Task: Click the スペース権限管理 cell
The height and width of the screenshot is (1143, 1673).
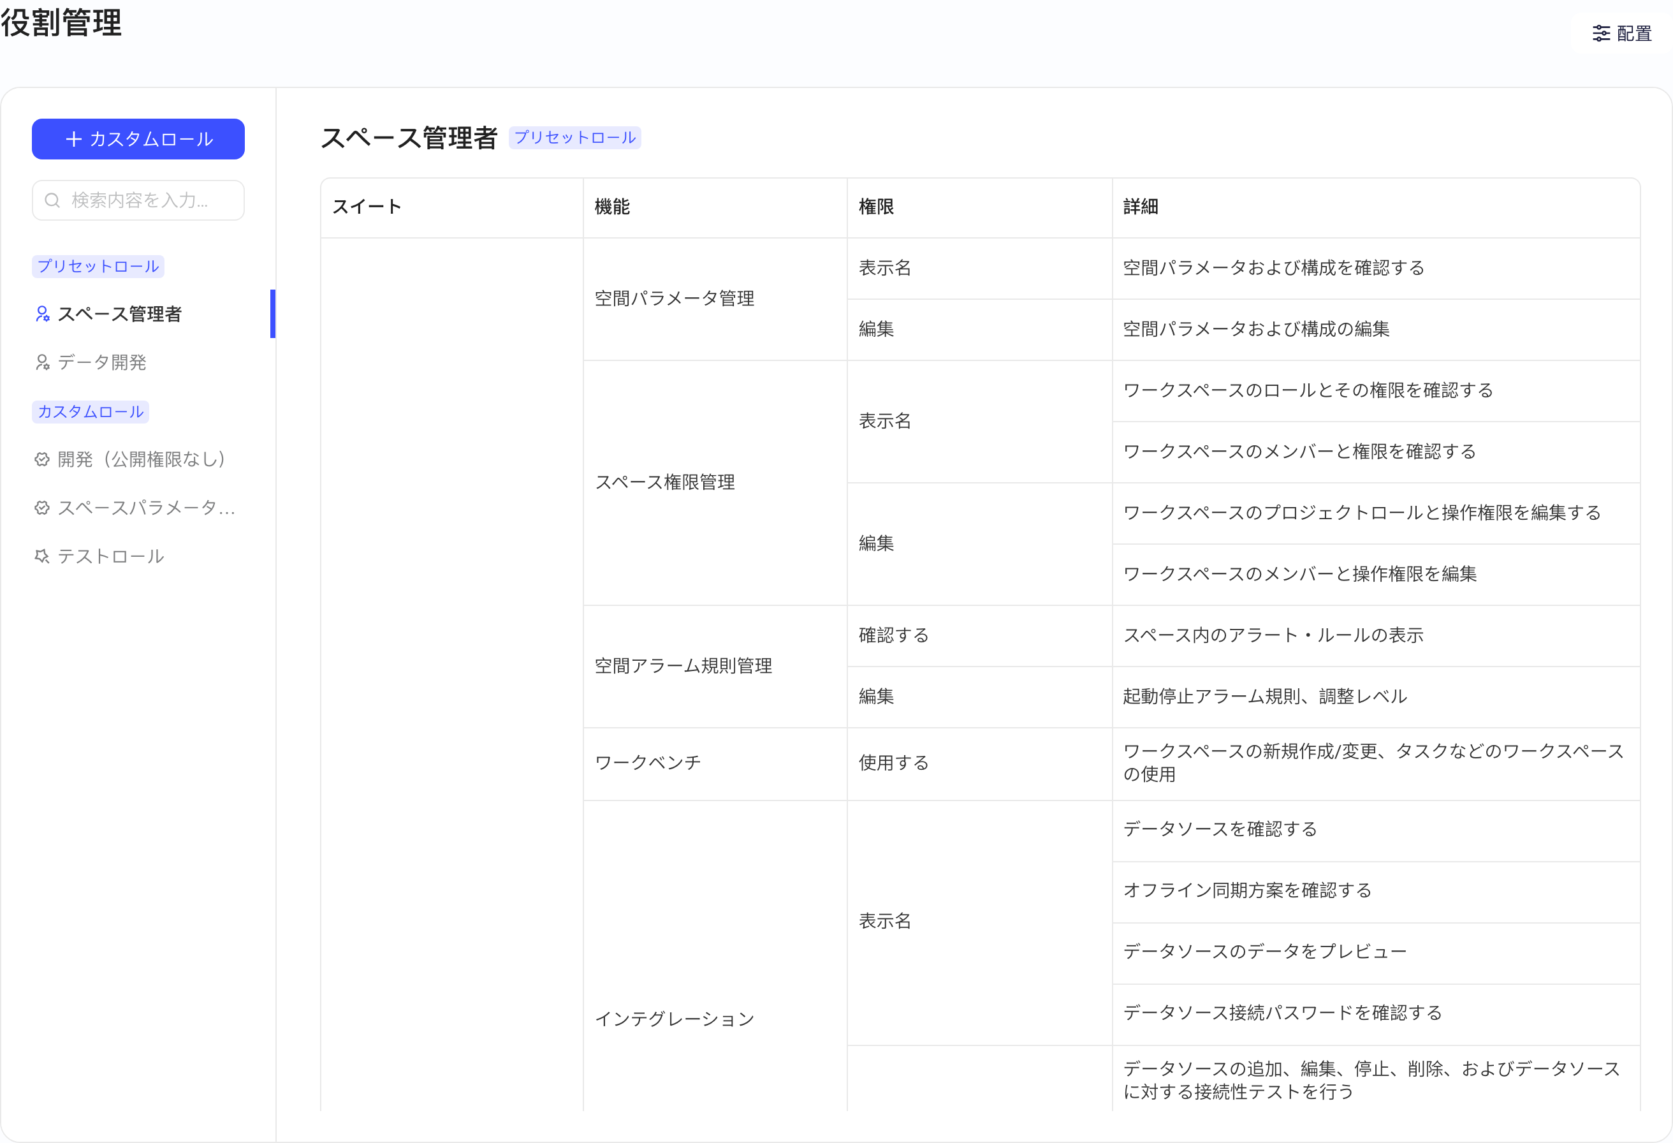Action: click(715, 483)
